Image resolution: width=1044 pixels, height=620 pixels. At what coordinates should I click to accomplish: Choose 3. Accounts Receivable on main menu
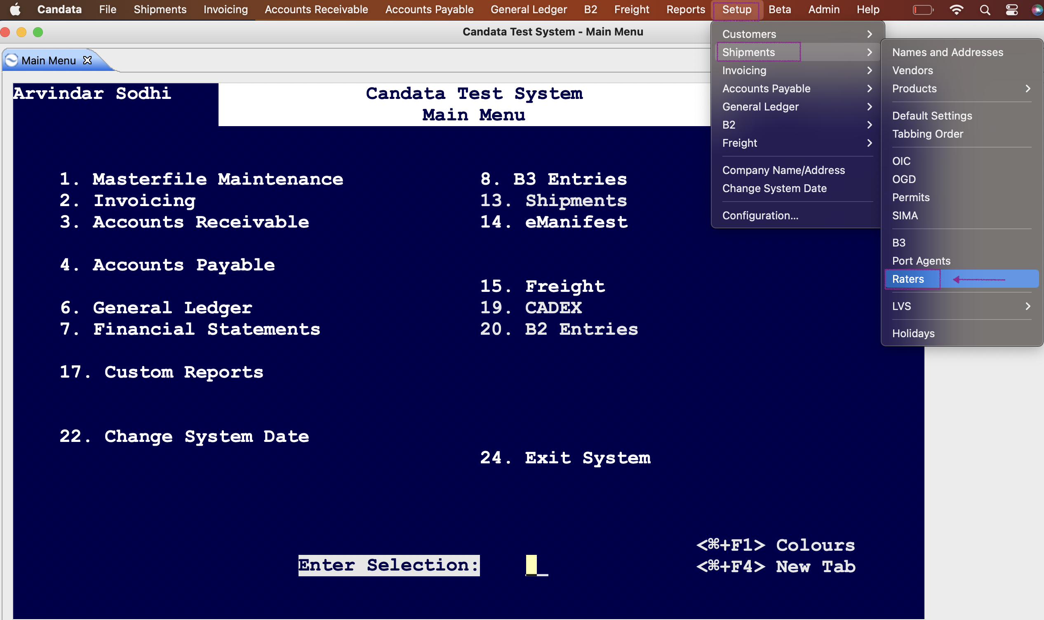184,222
